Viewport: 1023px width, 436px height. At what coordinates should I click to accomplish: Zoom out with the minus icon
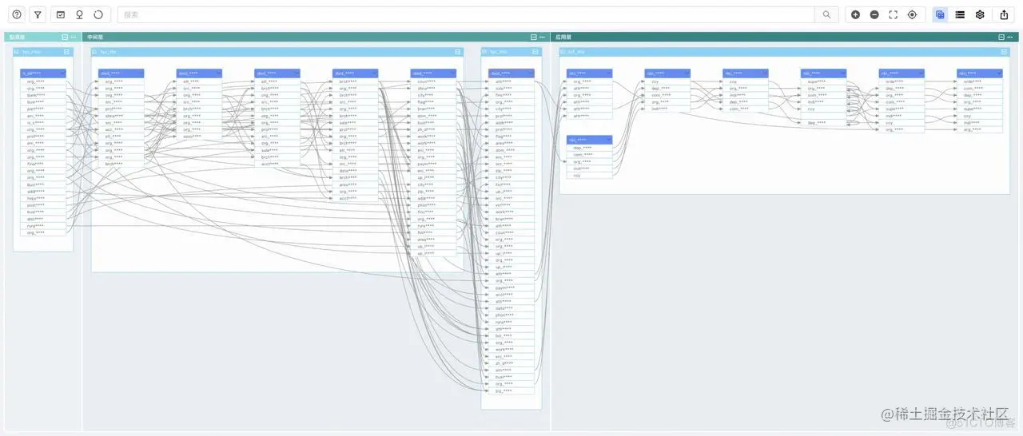click(874, 14)
